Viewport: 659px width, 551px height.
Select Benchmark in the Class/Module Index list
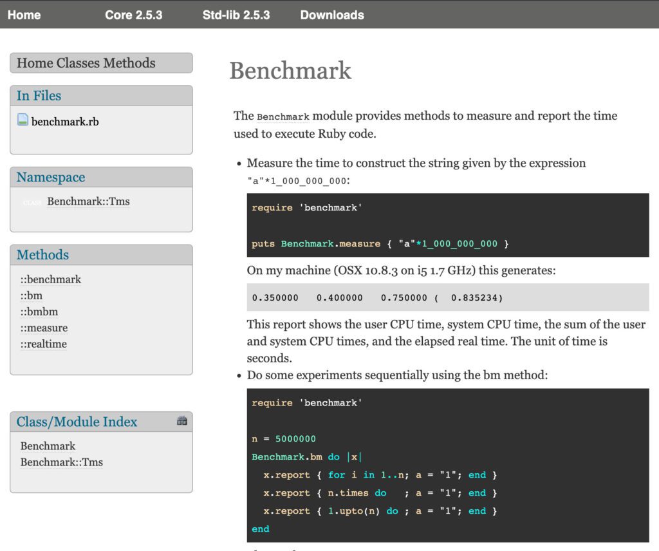click(48, 446)
